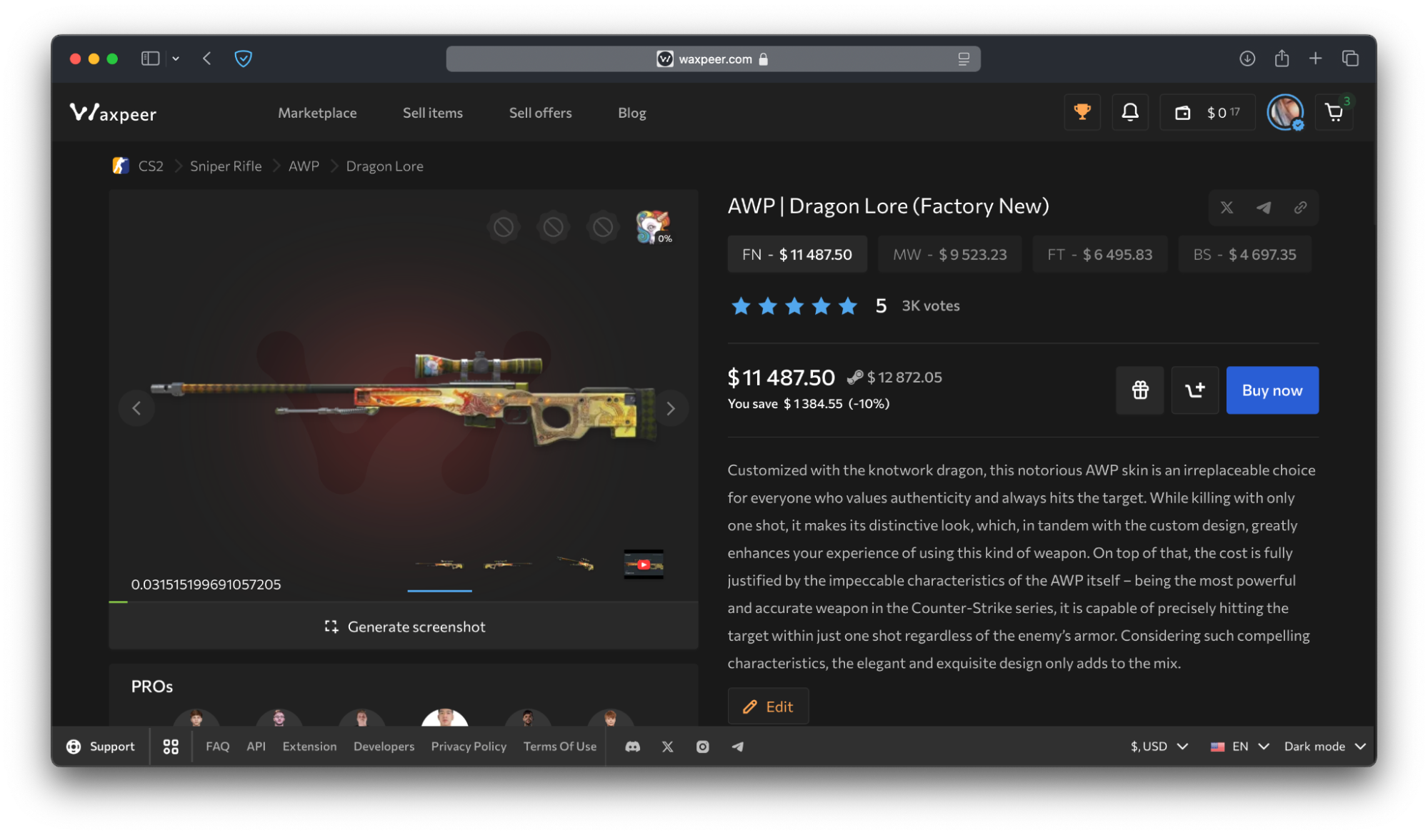Click the Generate screenshot button
The height and width of the screenshot is (835, 1428).
(404, 627)
